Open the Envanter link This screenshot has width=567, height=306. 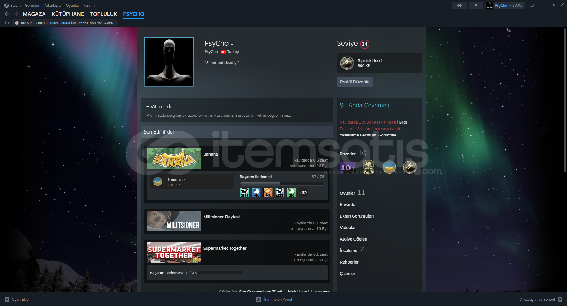[348, 205]
